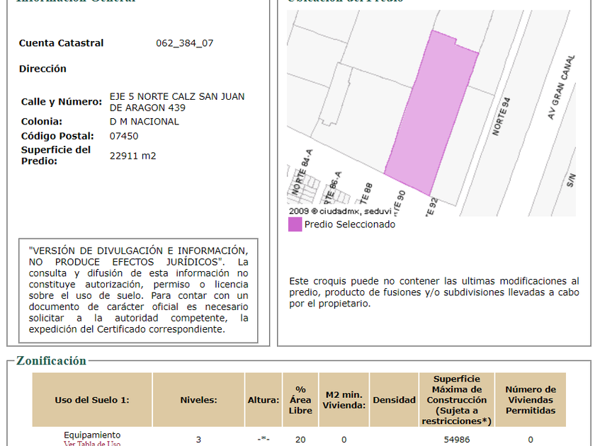Click the 22911 m2 property area value
The height and width of the screenshot is (446, 595).
[x=132, y=156]
